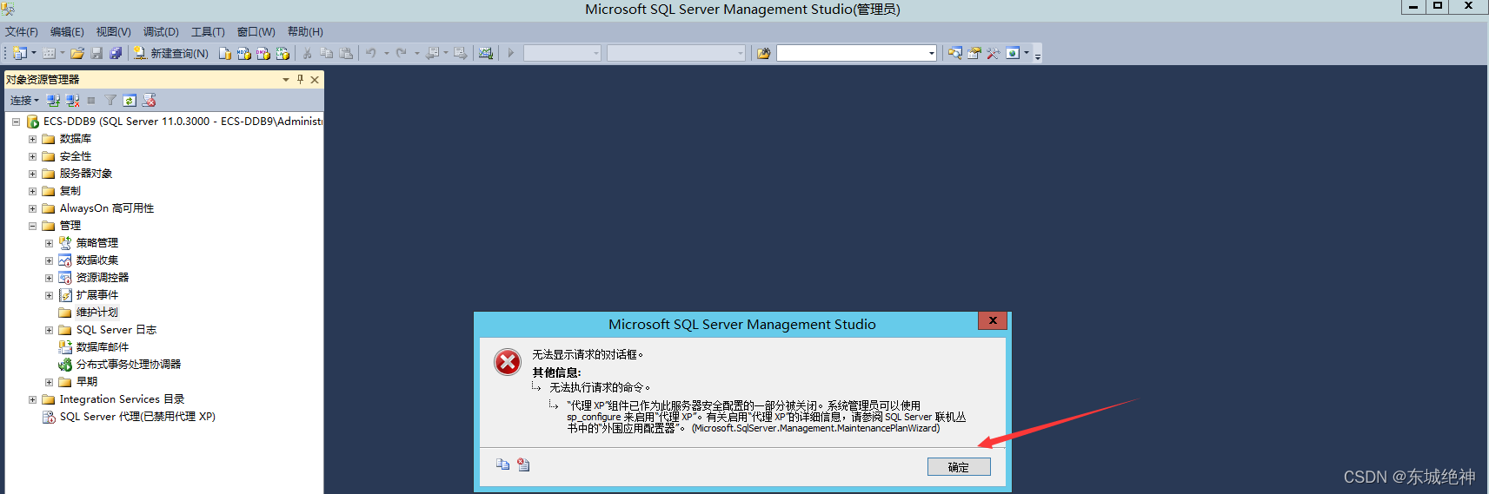Open the find text combo box dropdown arrow
The height and width of the screenshot is (494, 1489).
point(931,53)
